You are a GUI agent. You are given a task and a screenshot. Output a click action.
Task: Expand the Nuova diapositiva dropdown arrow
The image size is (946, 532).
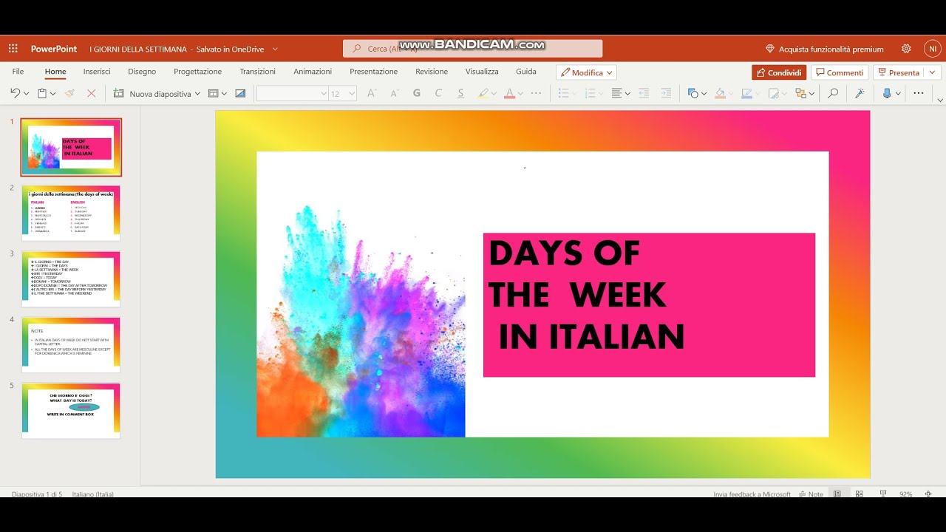197,94
